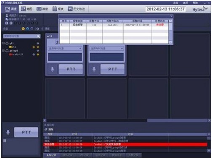Viewport: 212px width, 159px height.
Task: Click the yellow online-status filter icon
Action: [x=23, y=29]
